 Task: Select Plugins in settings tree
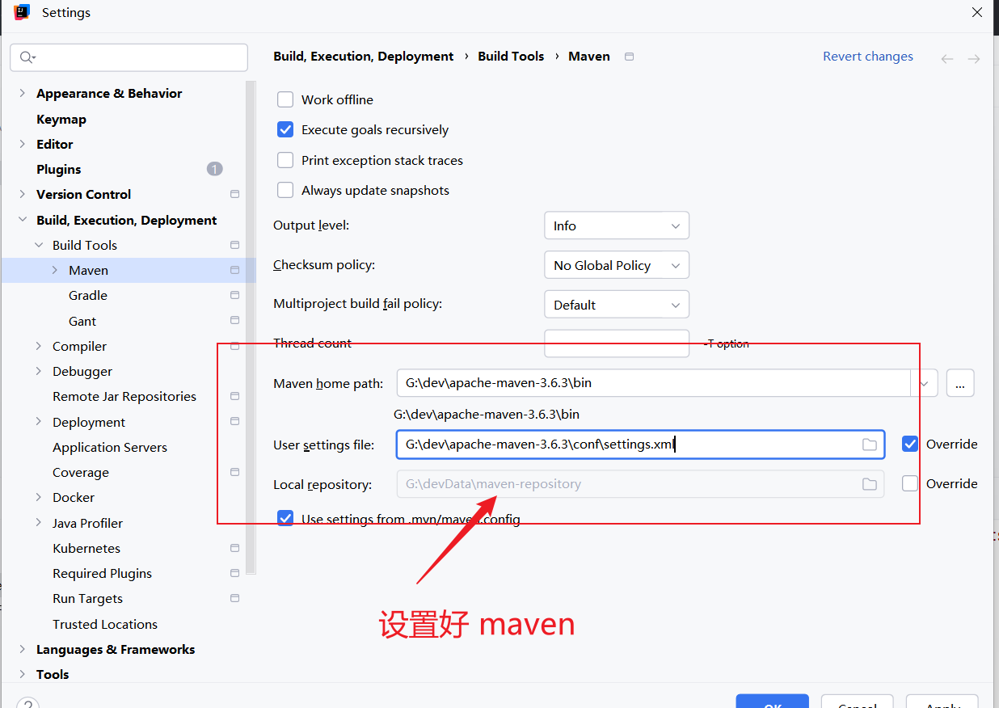pos(59,169)
